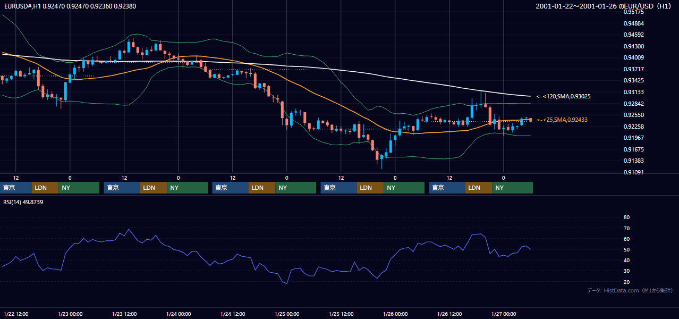Click the EURUSD#,H1 symbol header text
The height and width of the screenshot is (319, 679).
coord(70,6)
